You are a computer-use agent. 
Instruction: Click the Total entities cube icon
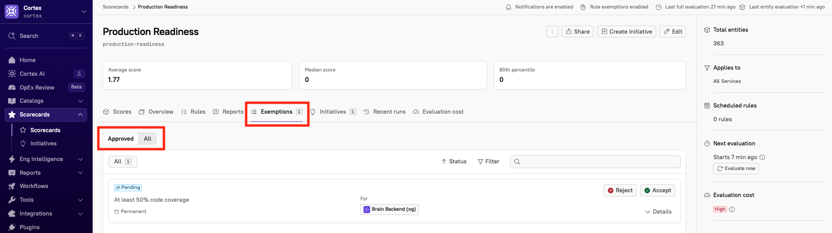point(707,30)
